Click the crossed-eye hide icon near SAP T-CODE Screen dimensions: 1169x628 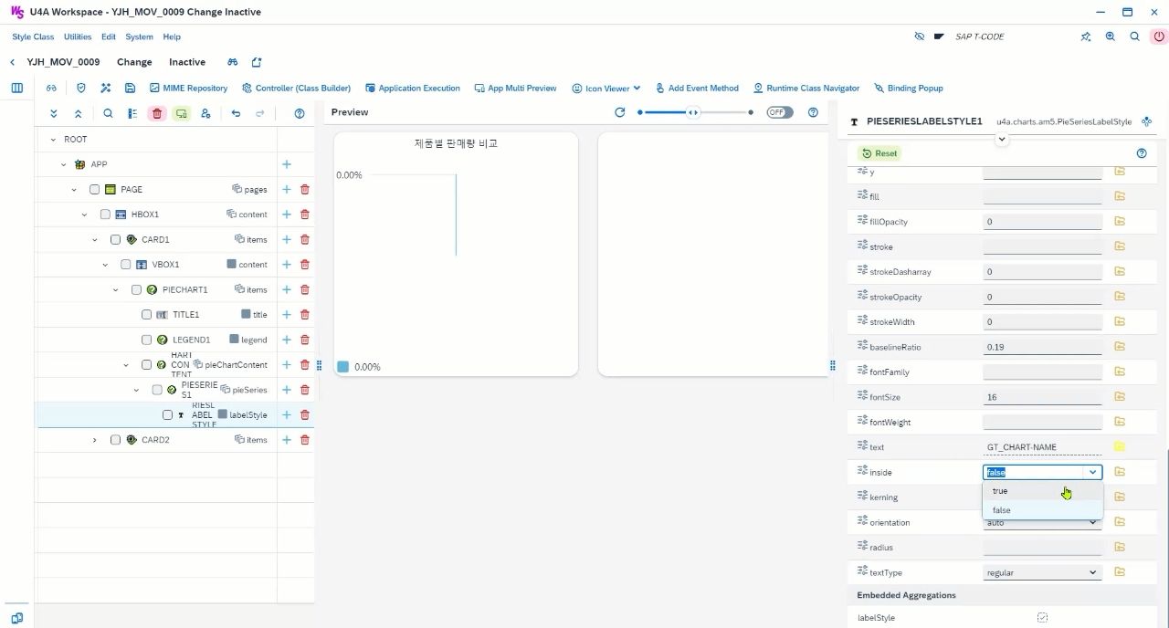click(920, 37)
